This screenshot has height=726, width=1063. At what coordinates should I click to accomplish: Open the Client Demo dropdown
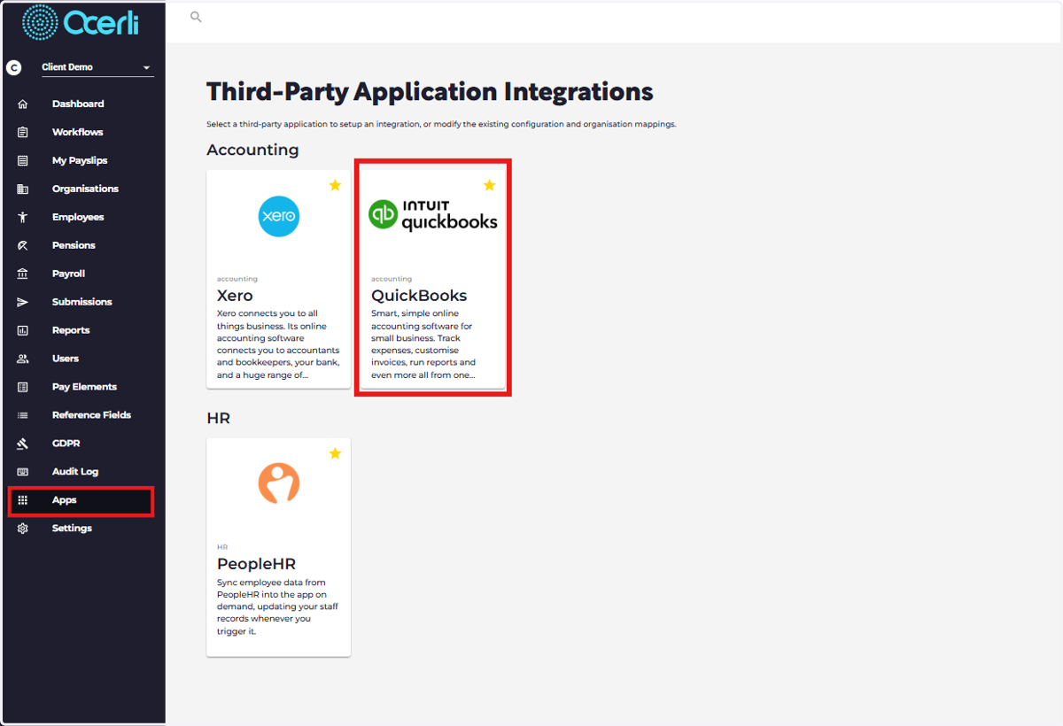coord(97,67)
